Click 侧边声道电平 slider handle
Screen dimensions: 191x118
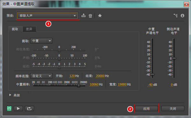point(174,58)
